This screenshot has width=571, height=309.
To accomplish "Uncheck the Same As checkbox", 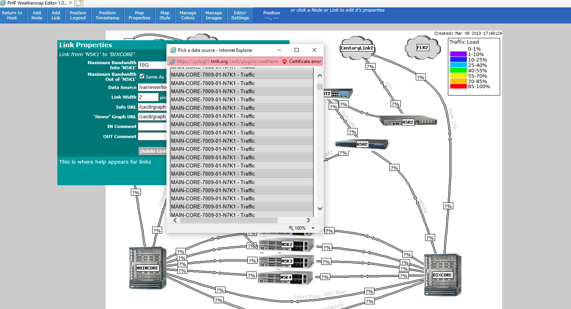I will click(x=142, y=76).
